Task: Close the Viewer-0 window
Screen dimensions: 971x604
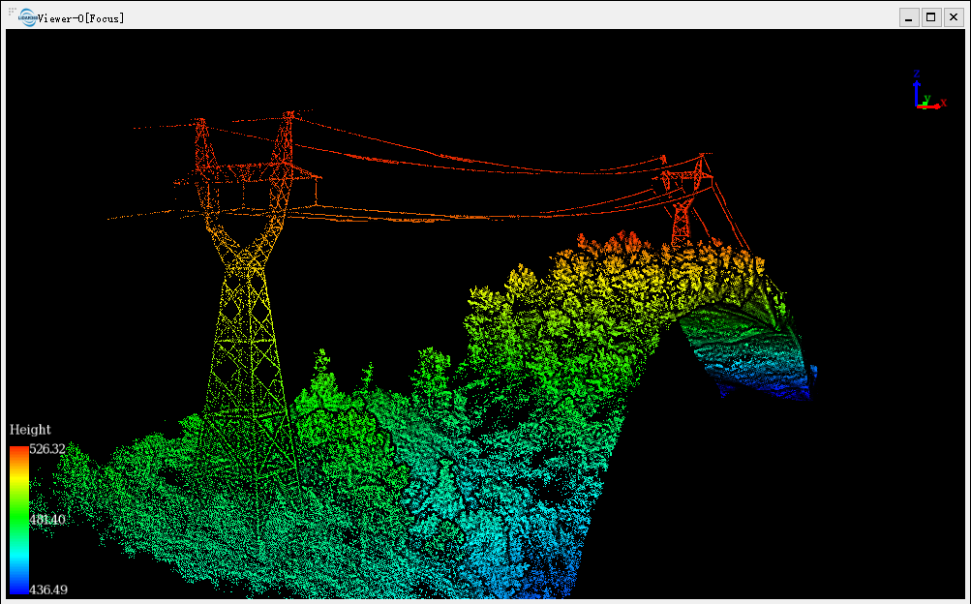Action: pyautogui.click(x=952, y=17)
